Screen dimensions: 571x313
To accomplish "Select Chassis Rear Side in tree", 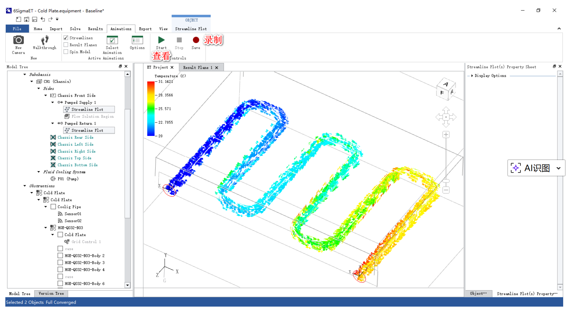I will point(75,137).
